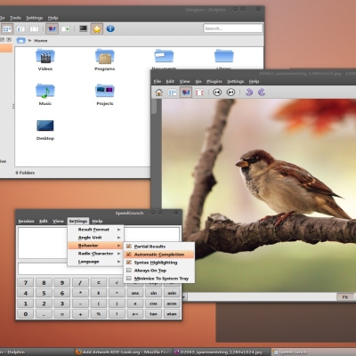Toggle the Partial Results checkbox
The height and width of the screenshot is (356, 356).
(x=129, y=247)
